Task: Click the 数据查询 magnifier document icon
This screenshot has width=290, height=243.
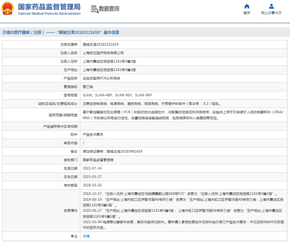Action: 94,9
